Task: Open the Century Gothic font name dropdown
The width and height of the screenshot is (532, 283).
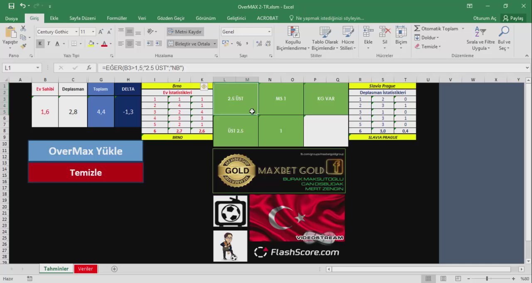Action: point(76,32)
